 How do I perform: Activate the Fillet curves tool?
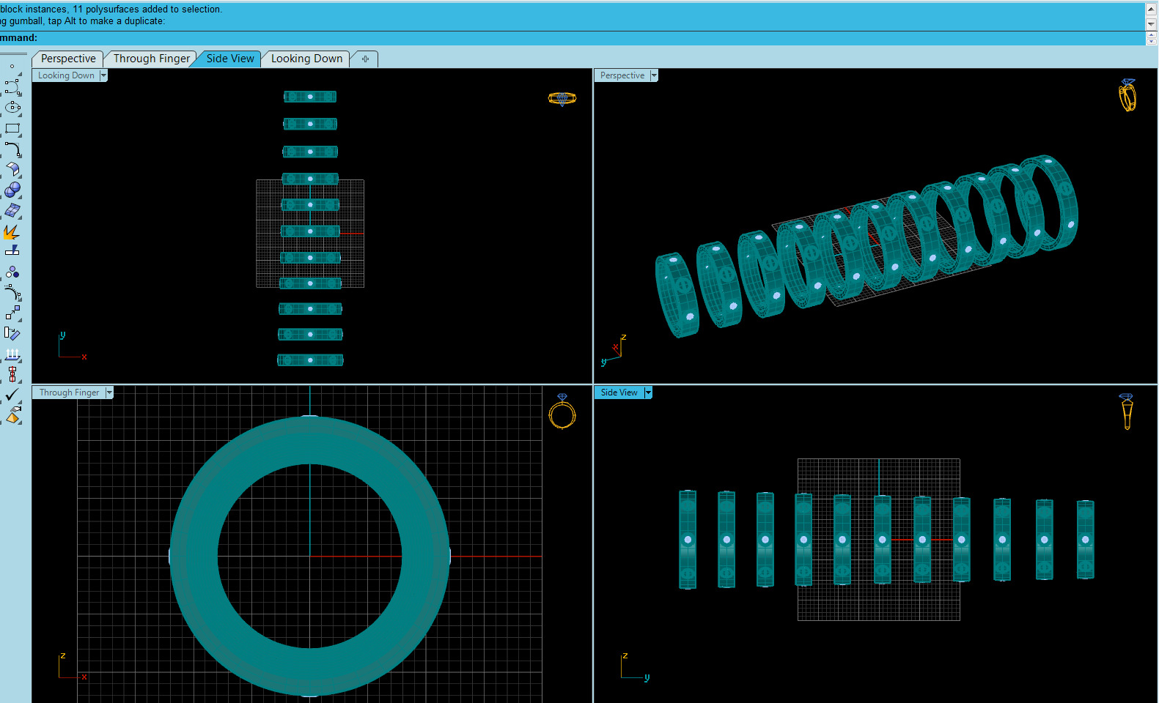tap(12, 149)
